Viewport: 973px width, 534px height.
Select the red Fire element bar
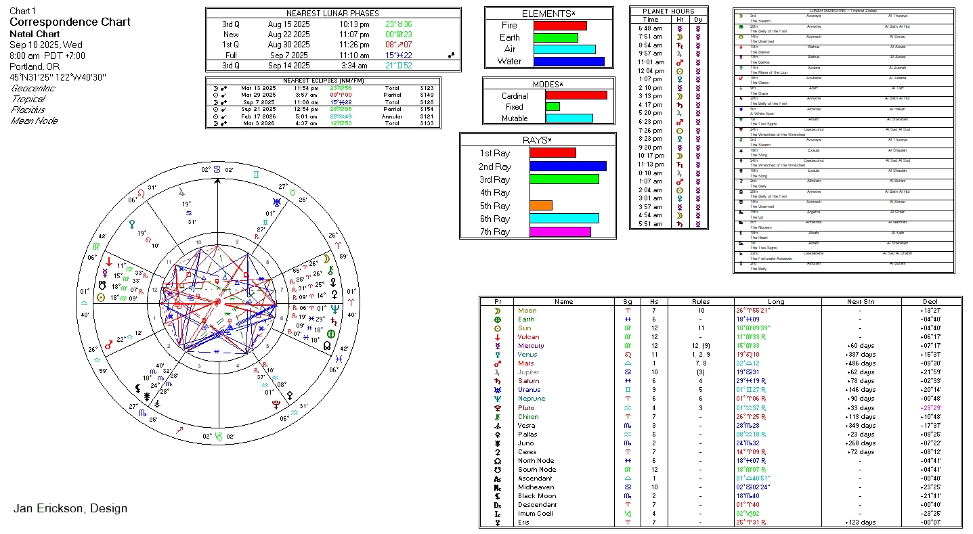[x=560, y=26]
